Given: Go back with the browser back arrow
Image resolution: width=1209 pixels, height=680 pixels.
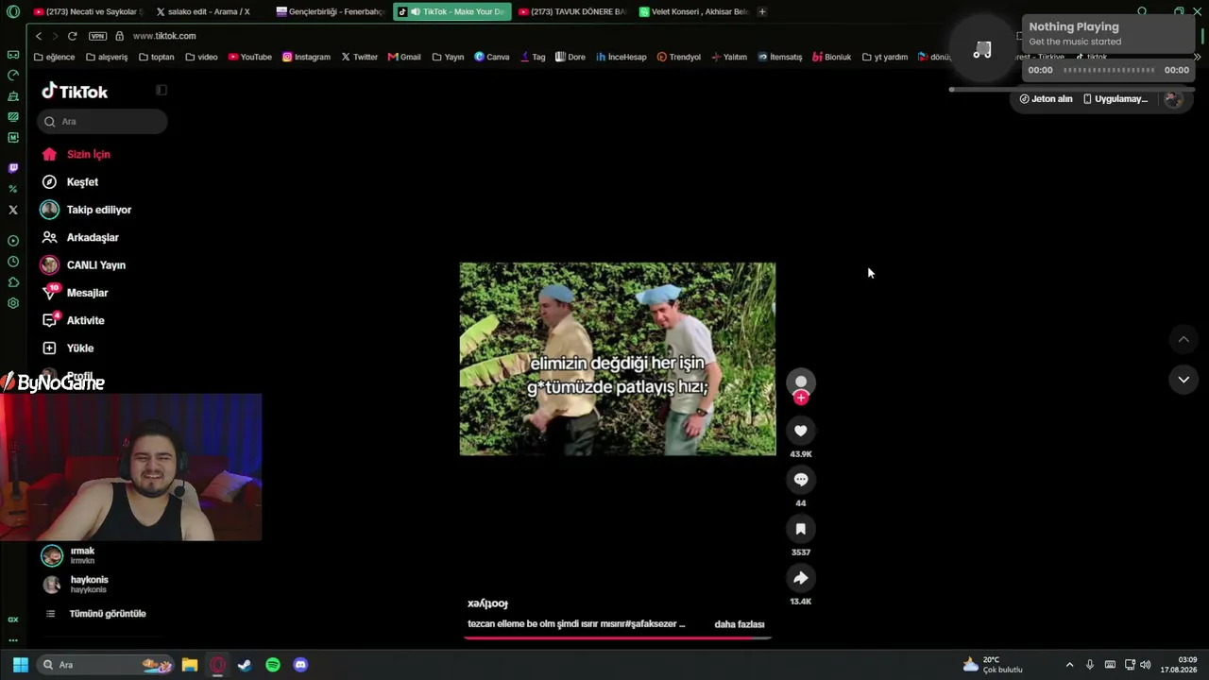Looking at the screenshot, I should [x=39, y=36].
